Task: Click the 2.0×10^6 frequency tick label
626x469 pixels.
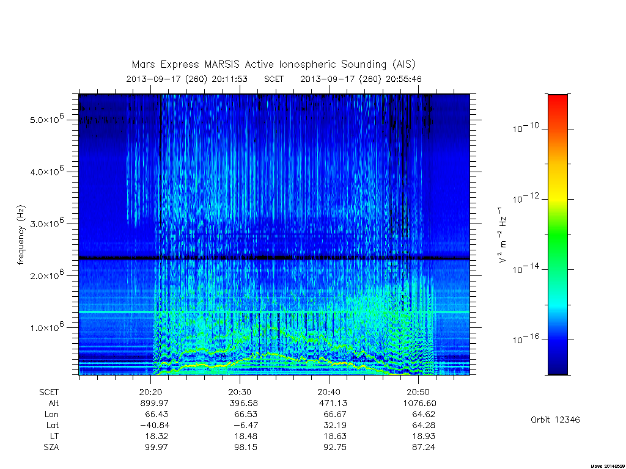Action: coord(46,275)
